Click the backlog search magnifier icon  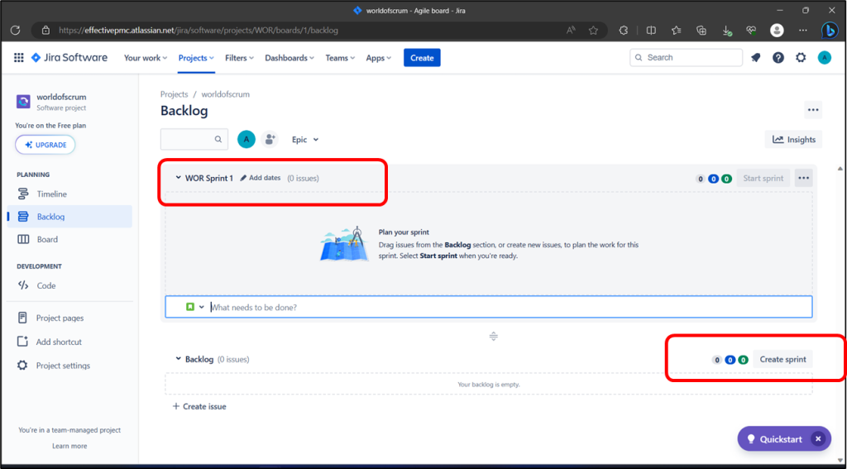tap(218, 140)
